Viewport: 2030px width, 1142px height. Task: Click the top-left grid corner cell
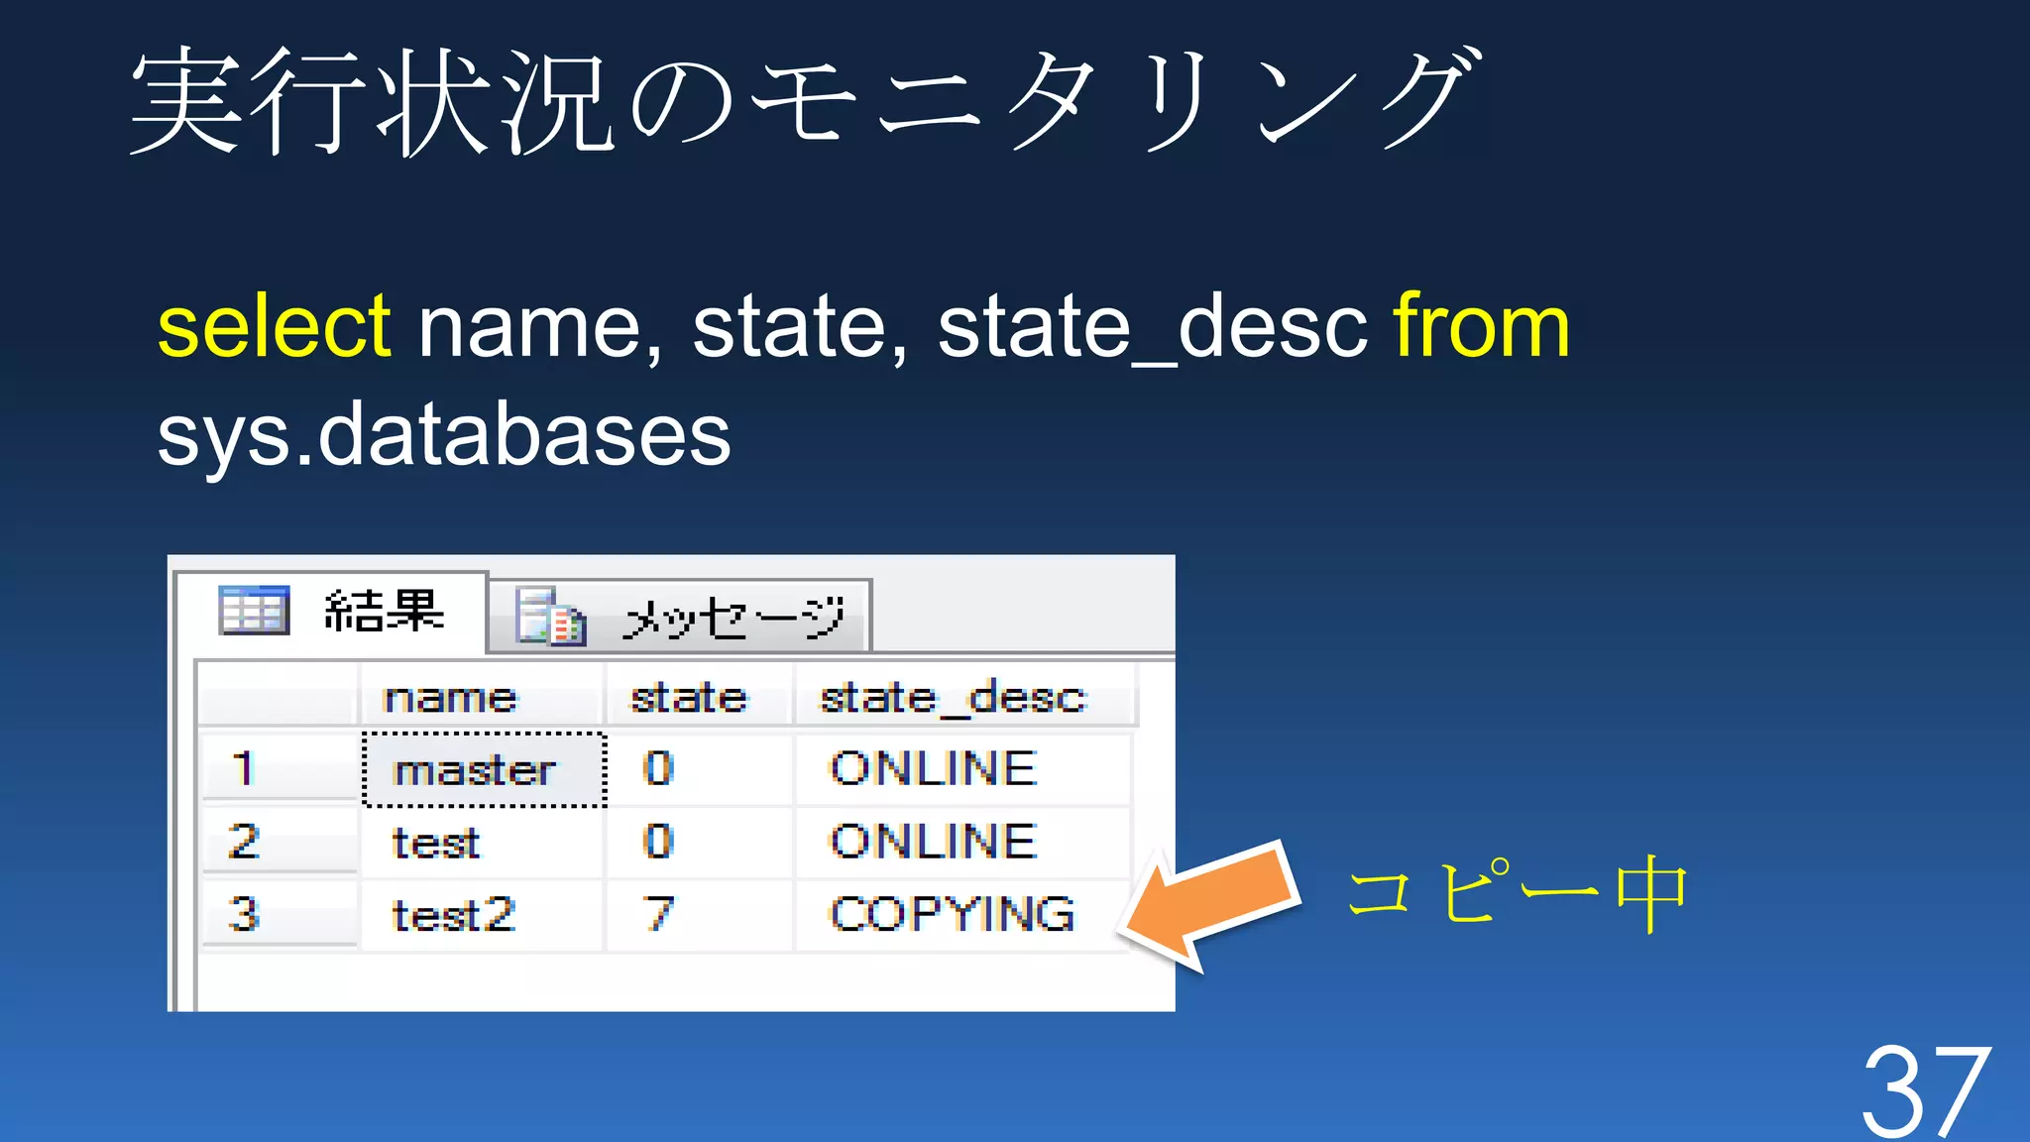pos(278,696)
